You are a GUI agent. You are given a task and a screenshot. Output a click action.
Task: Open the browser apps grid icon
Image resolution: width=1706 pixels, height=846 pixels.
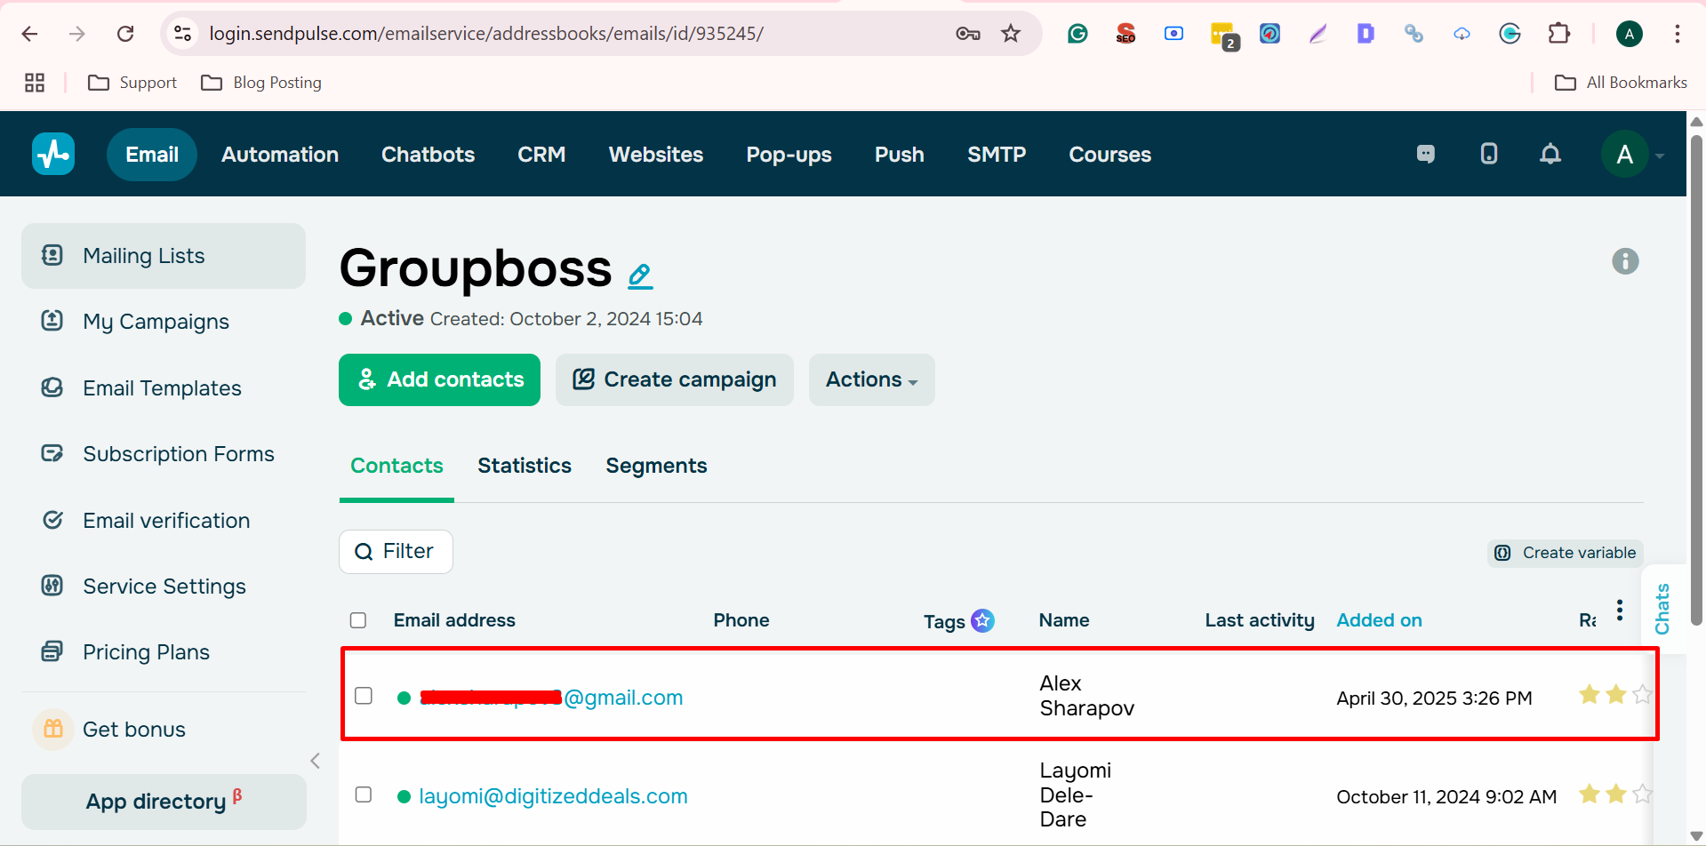(x=35, y=83)
